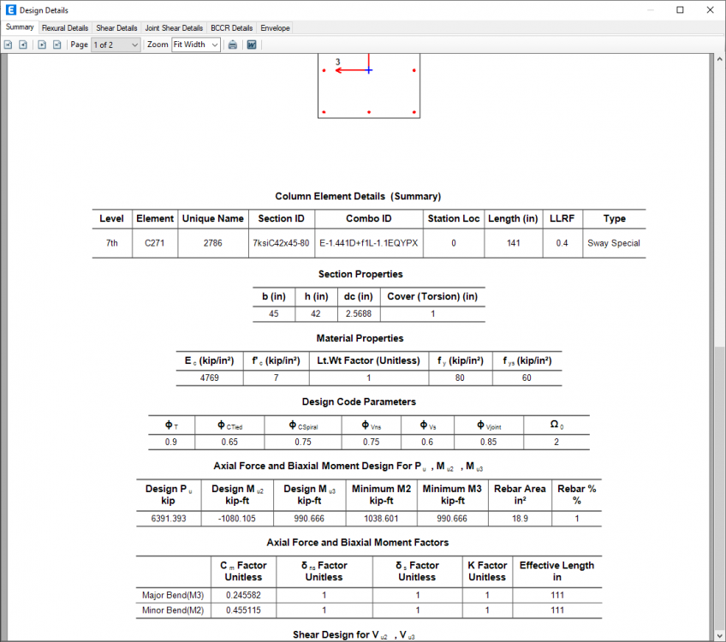The width and height of the screenshot is (726, 642).
Task: Switch to the Flexural Details tab
Action: point(65,28)
